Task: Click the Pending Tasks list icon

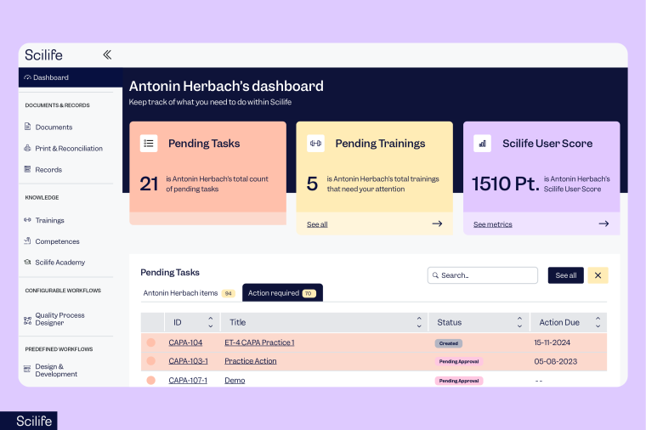Action: pyautogui.click(x=149, y=144)
